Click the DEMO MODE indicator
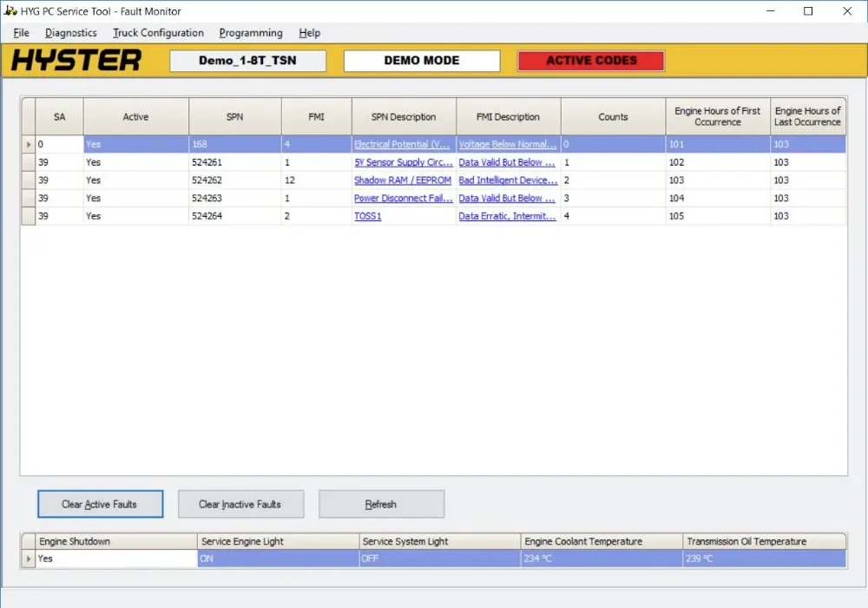 (422, 61)
